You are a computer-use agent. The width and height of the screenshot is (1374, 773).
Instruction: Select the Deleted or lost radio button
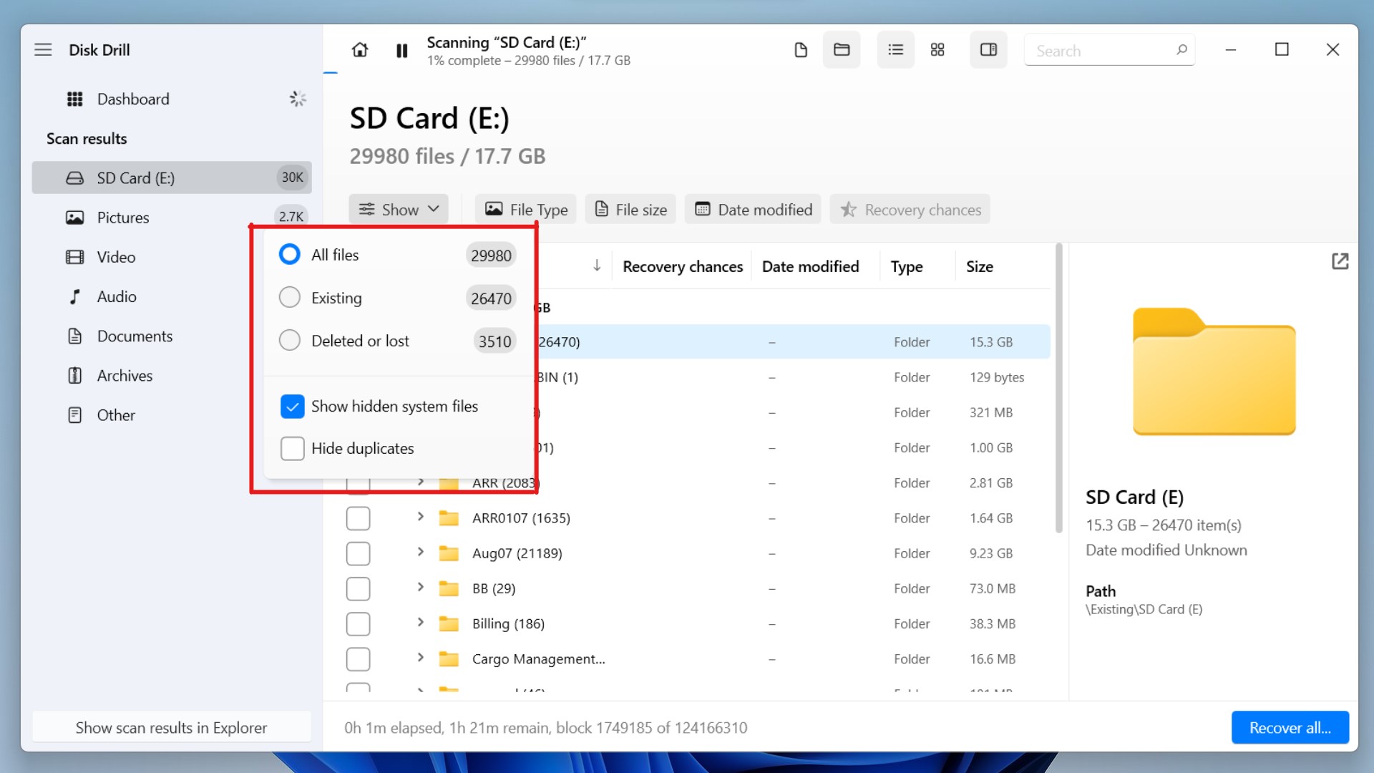pos(290,340)
